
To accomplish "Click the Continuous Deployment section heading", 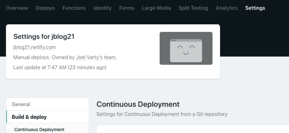I will click(138, 104).
